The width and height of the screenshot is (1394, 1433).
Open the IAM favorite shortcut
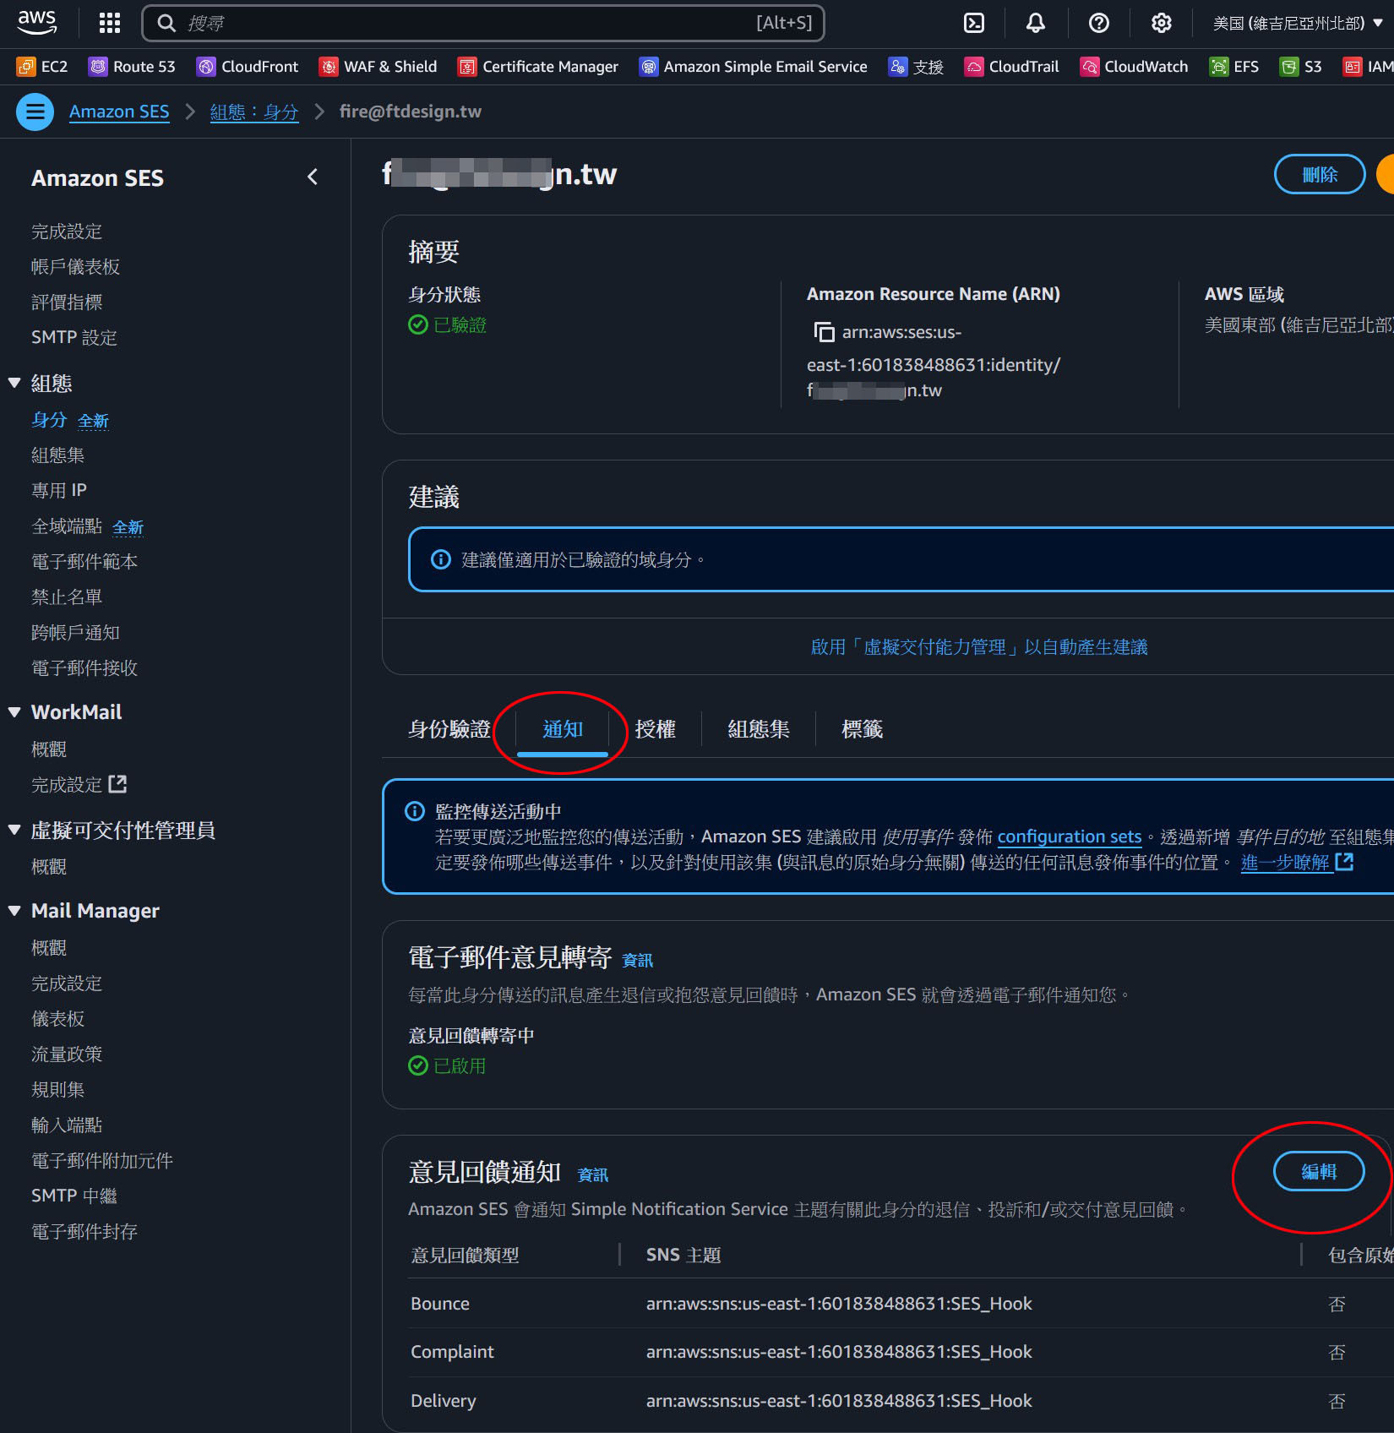pos(1369,67)
